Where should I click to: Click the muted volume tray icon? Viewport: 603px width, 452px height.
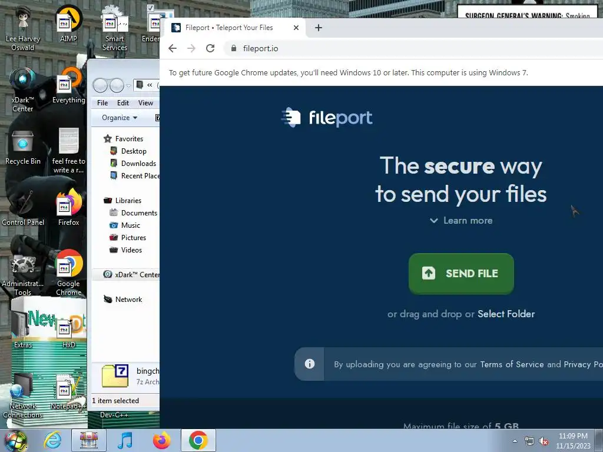[x=544, y=441]
